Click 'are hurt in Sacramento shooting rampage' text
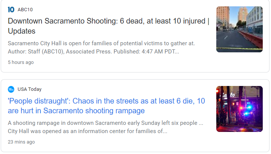Screen dimensions: 271x154 (x=76, y=111)
